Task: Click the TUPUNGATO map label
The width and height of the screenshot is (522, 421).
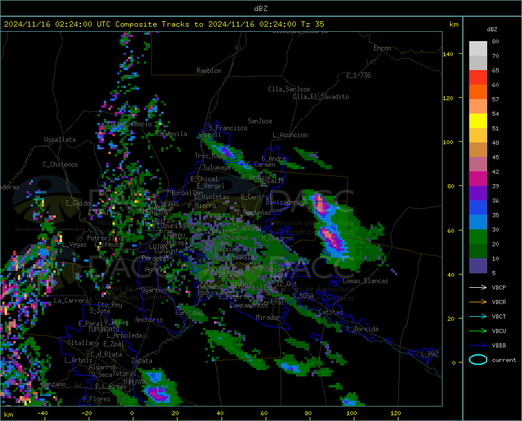Action: (104, 330)
